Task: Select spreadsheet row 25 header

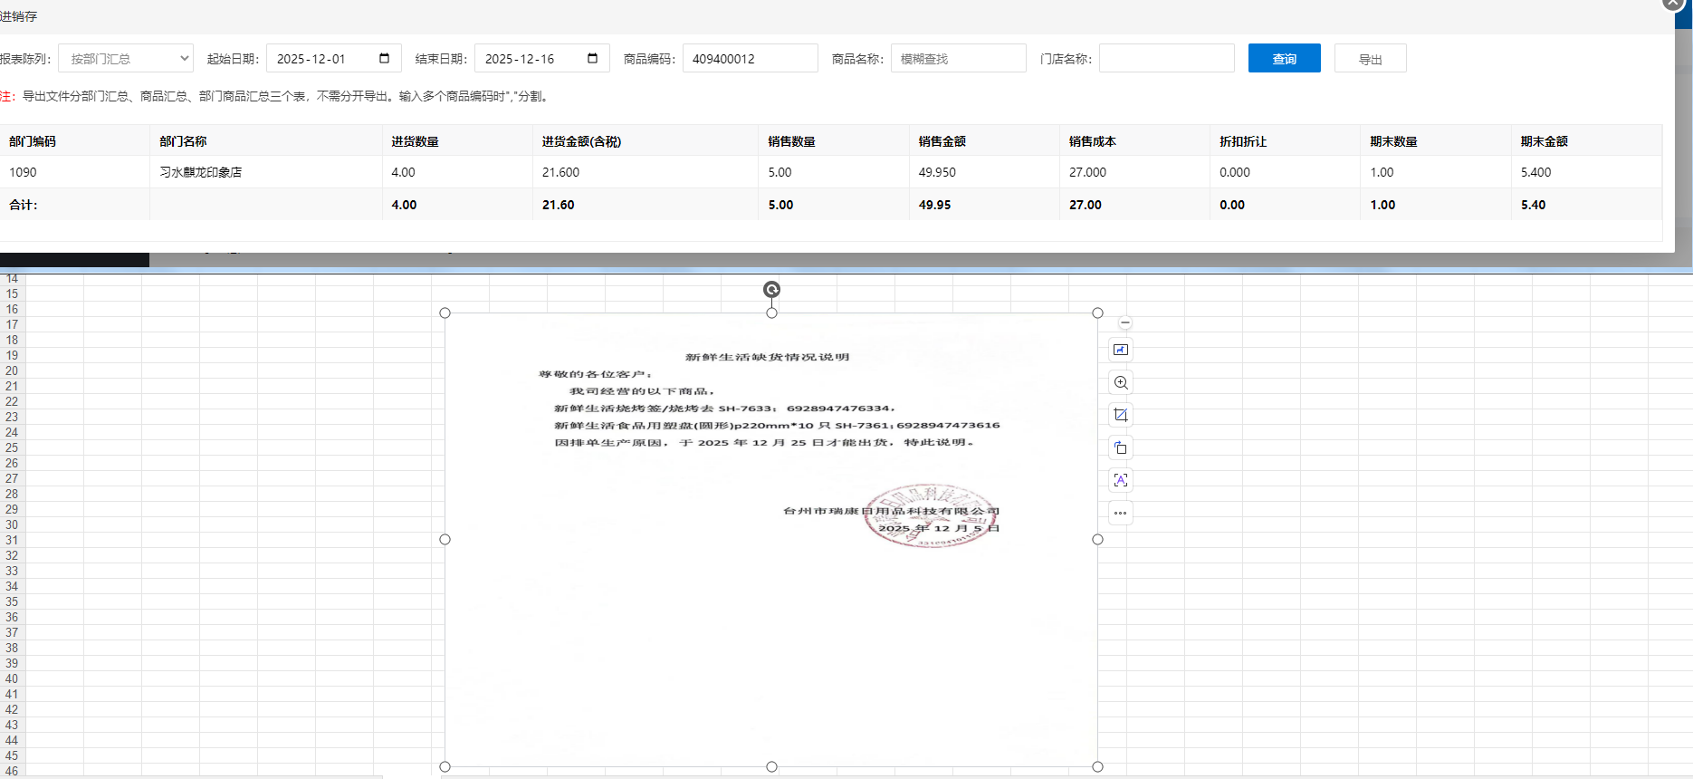Action: (12, 447)
